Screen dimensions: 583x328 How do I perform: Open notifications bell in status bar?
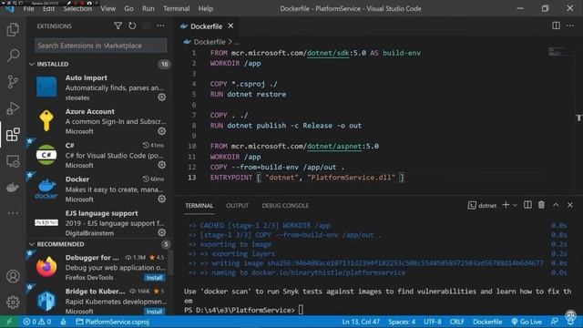[x=570, y=322]
